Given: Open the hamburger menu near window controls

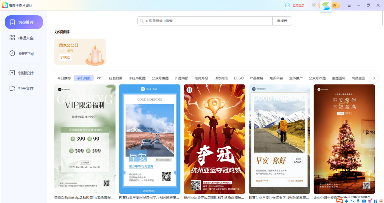Looking at the screenshot, I should click(x=349, y=5).
